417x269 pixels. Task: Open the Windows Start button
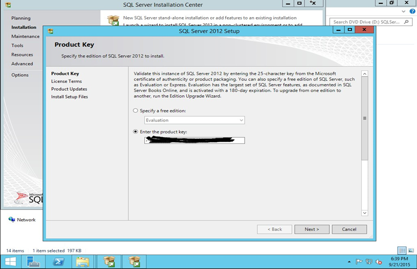[x=10, y=262]
